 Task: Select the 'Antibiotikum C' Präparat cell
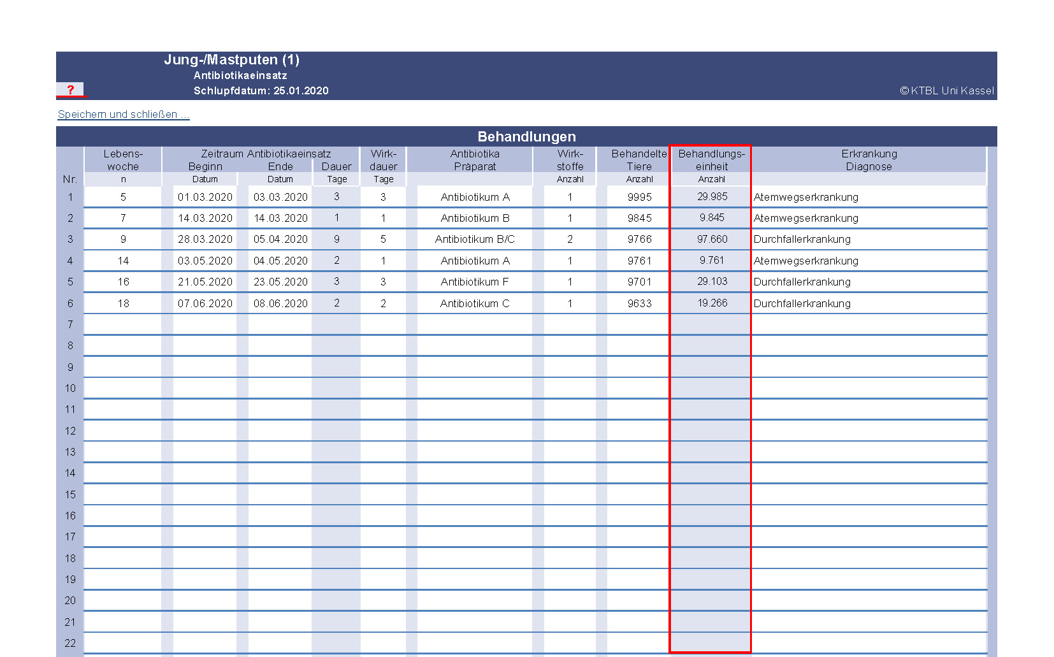pos(475,304)
